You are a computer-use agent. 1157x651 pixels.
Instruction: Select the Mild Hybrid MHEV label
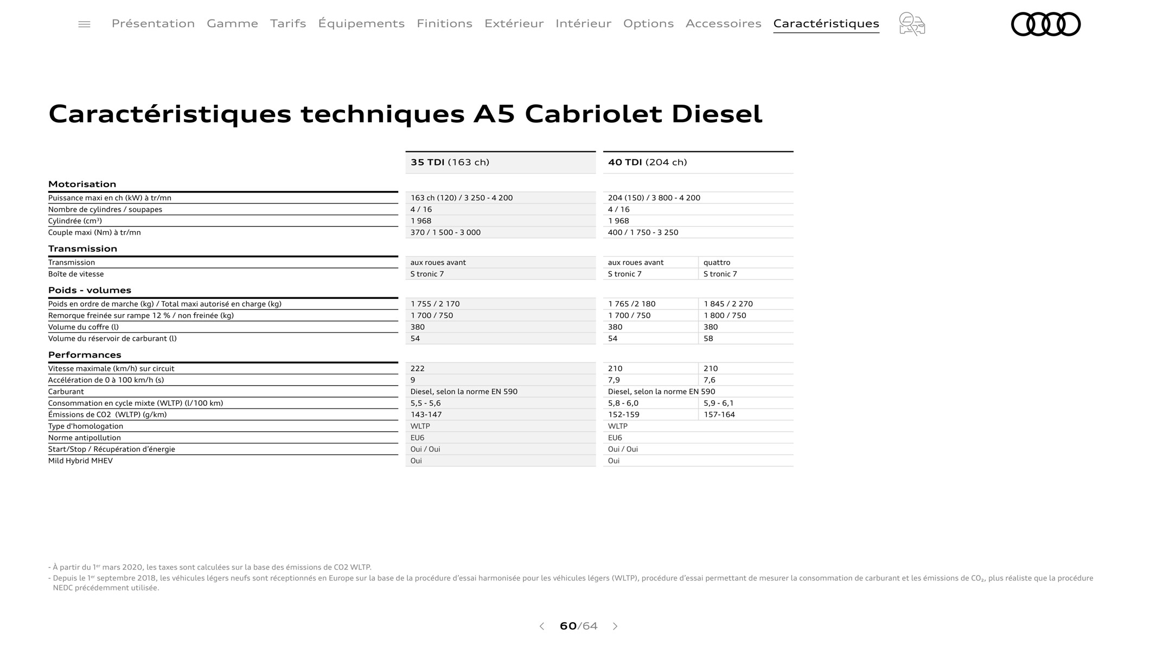click(x=80, y=461)
